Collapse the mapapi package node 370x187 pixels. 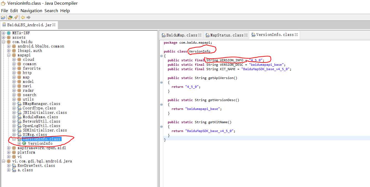tap(9, 55)
